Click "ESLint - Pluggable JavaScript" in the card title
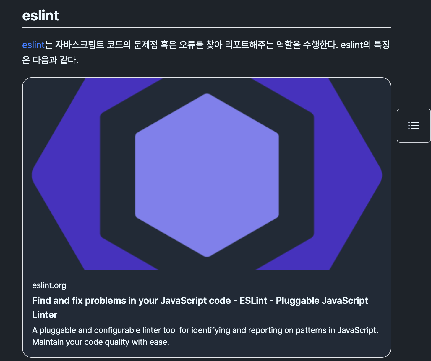Screen dimensions: 431x361 pos(304,301)
